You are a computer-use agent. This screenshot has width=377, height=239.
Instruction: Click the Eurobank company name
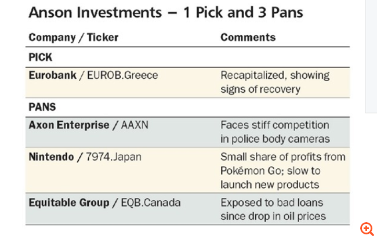53,75
